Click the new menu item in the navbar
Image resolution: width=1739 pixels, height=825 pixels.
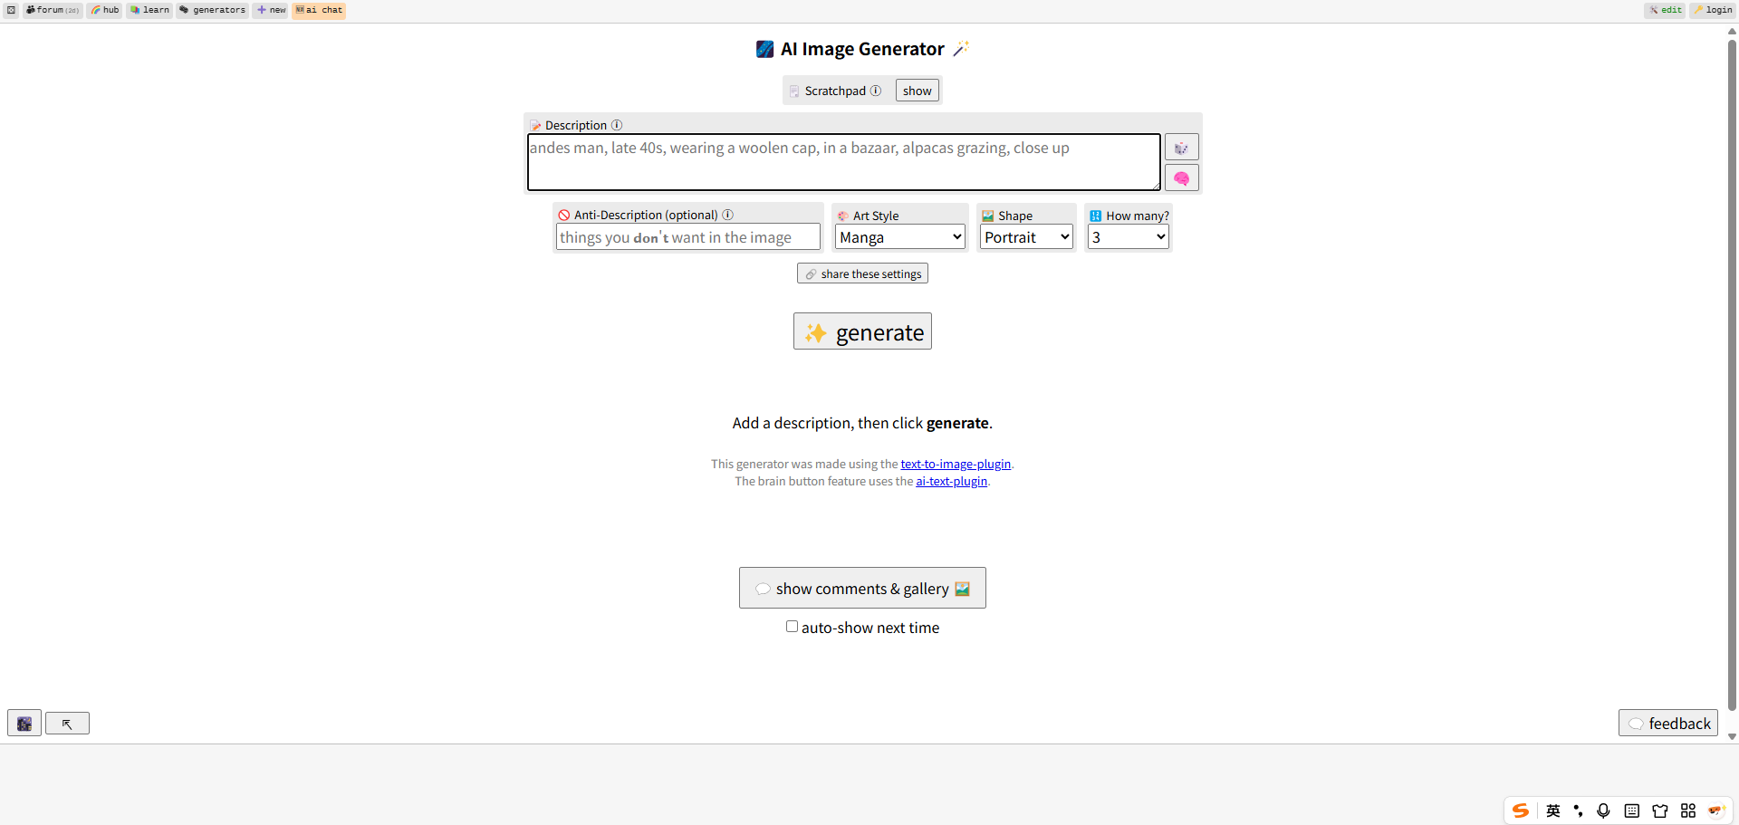point(270,10)
